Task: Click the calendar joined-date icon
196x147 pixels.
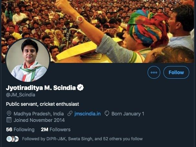Action: pos(9,120)
